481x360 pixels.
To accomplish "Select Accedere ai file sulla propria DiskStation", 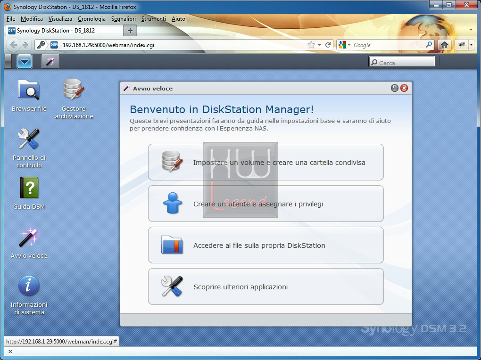I will click(265, 245).
